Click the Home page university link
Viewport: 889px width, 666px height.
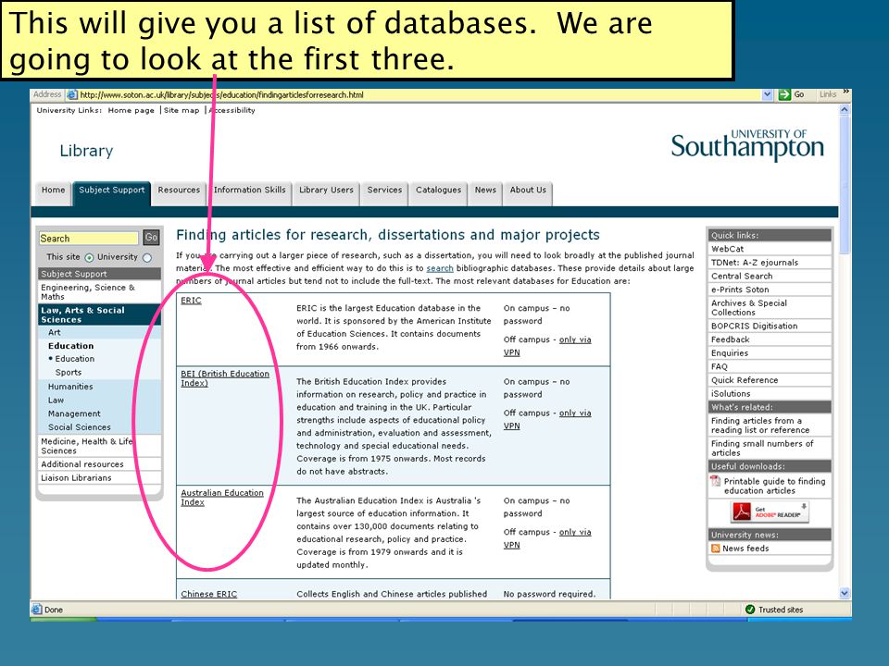[x=131, y=110]
